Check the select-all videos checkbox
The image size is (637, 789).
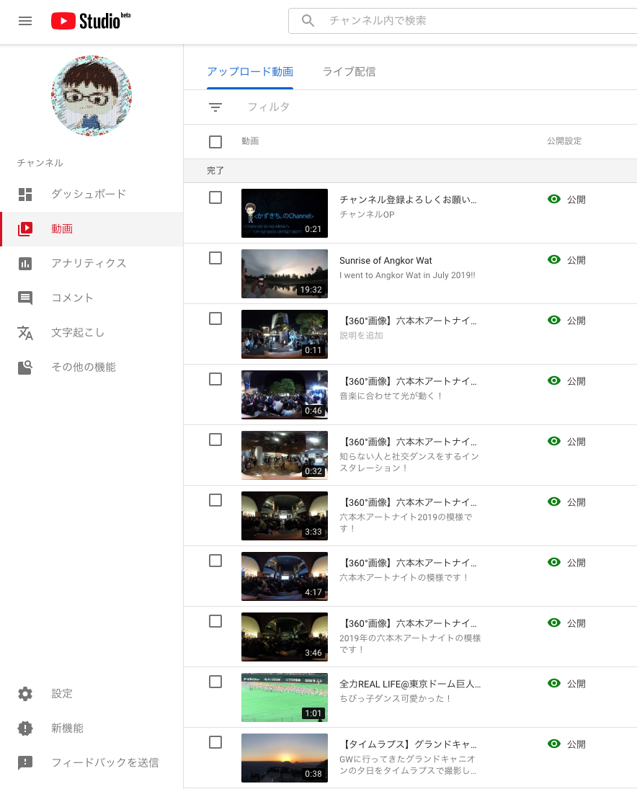click(x=215, y=141)
